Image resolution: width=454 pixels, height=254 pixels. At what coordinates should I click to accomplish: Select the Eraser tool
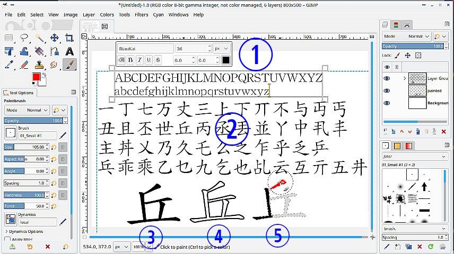tap(24, 65)
